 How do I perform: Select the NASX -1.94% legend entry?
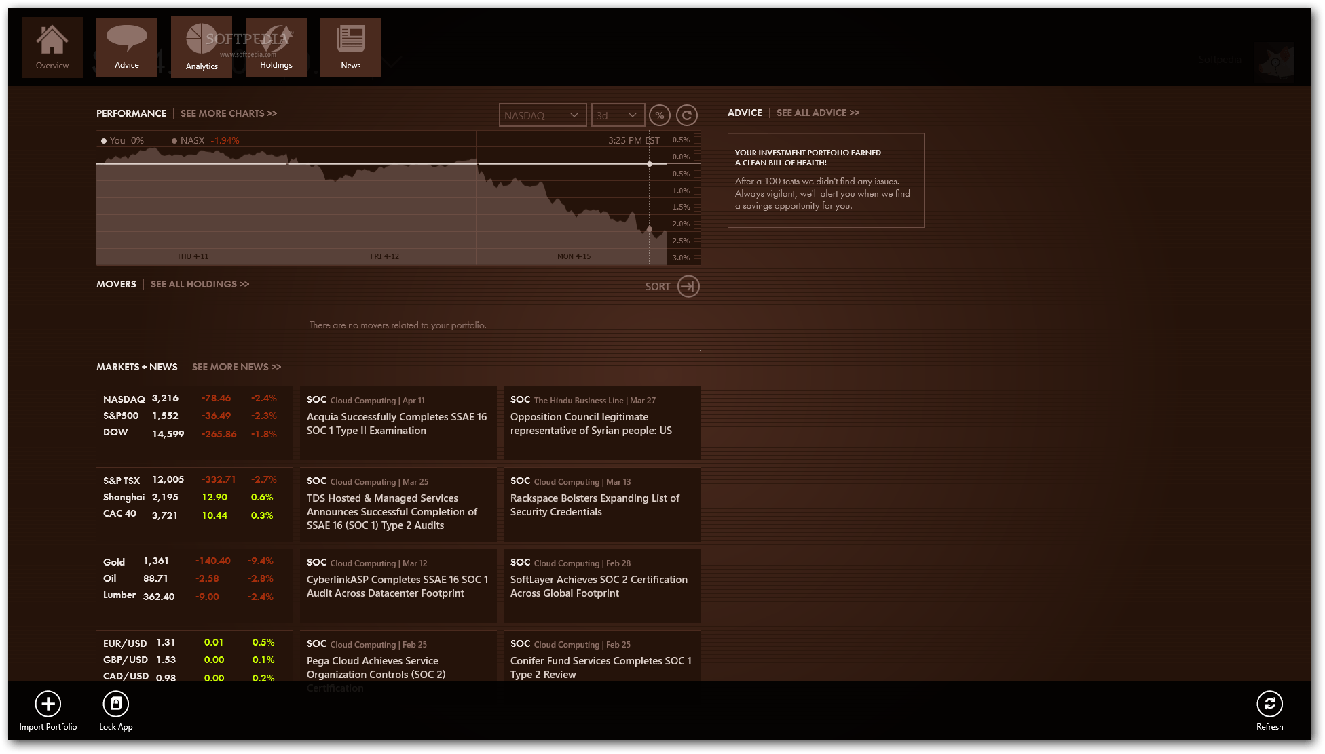(206, 140)
